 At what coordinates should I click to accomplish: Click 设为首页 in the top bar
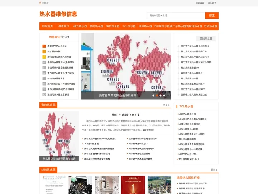212,3
